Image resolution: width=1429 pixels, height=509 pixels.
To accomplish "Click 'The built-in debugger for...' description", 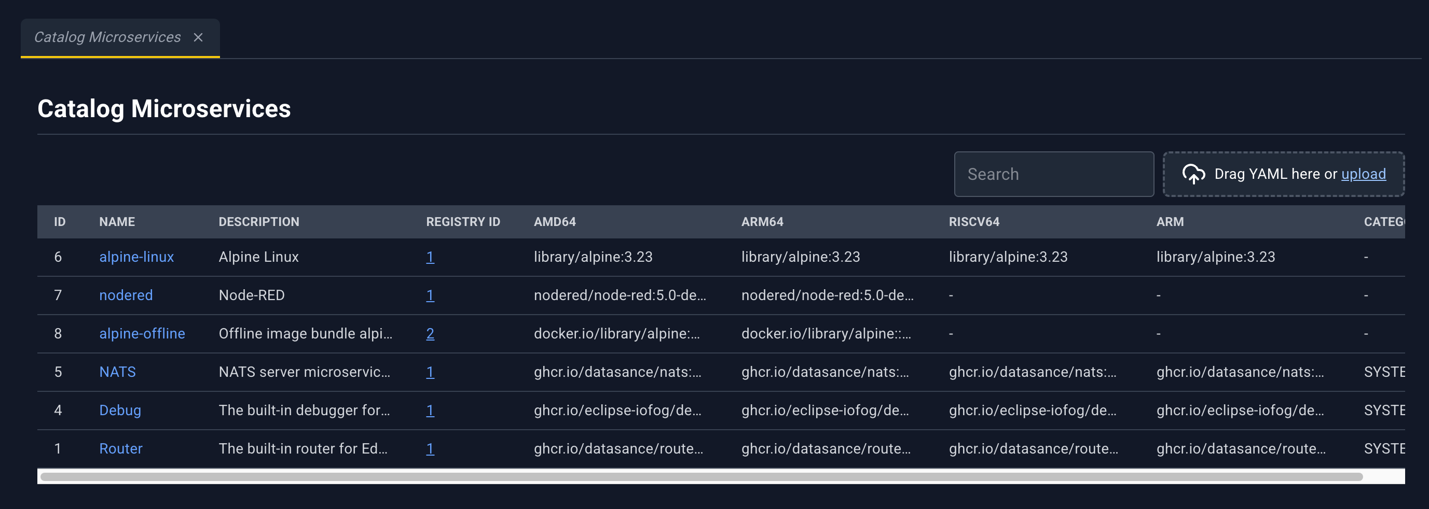I will click(x=304, y=411).
